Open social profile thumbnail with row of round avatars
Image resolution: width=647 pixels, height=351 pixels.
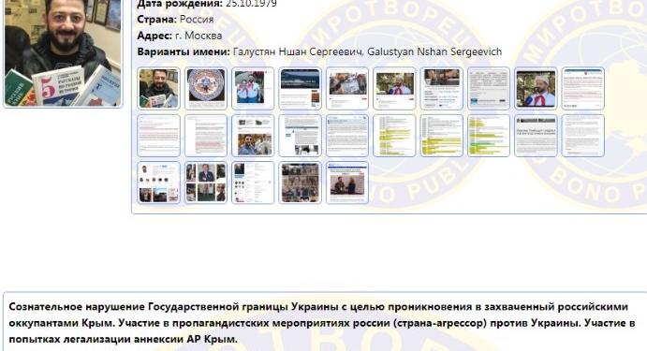pos(158,183)
